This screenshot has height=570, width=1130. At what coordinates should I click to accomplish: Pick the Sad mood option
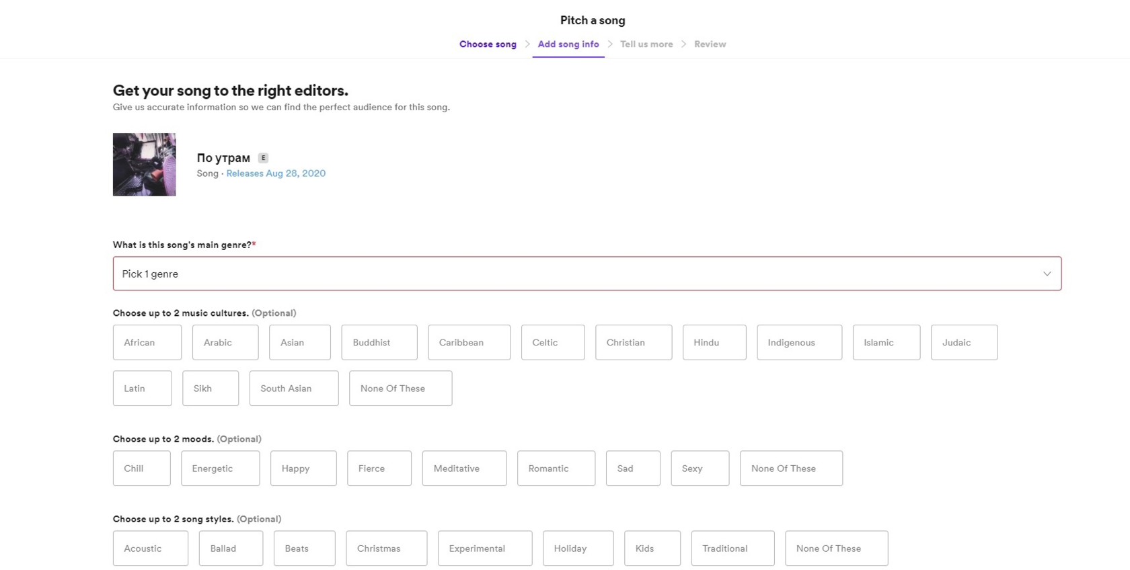coord(632,469)
